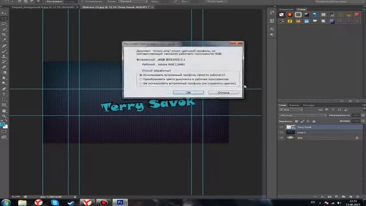Select the Clone Stamp tool

coord(4,56)
